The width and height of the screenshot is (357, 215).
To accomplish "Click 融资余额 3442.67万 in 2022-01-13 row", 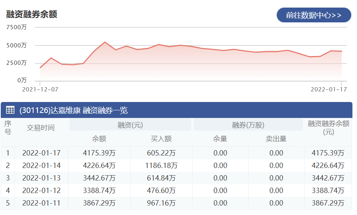I will [x=99, y=178].
